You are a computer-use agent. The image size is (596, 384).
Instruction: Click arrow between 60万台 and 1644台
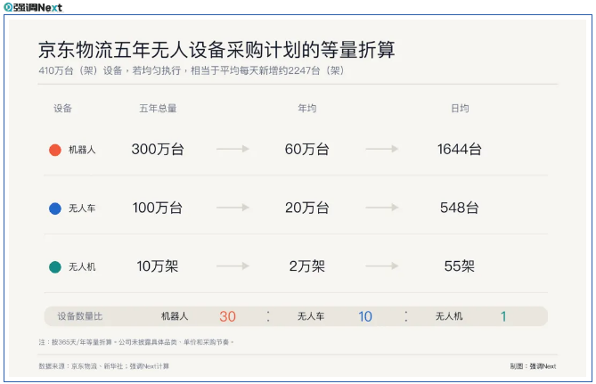tap(381, 149)
